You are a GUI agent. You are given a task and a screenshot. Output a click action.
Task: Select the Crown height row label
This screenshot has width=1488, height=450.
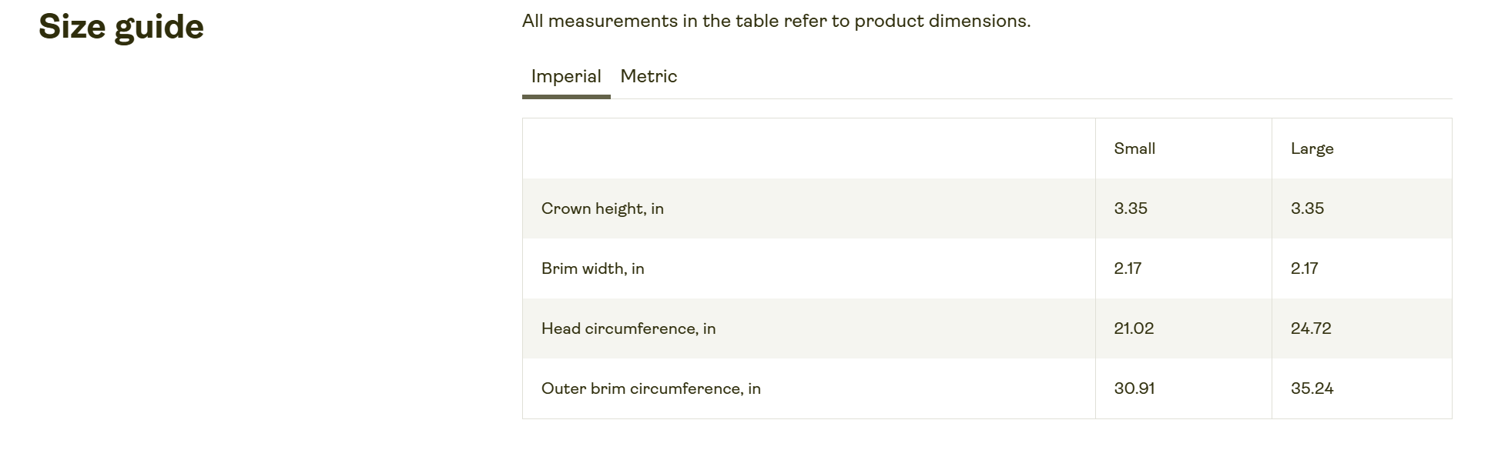pyautogui.click(x=602, y=208)
